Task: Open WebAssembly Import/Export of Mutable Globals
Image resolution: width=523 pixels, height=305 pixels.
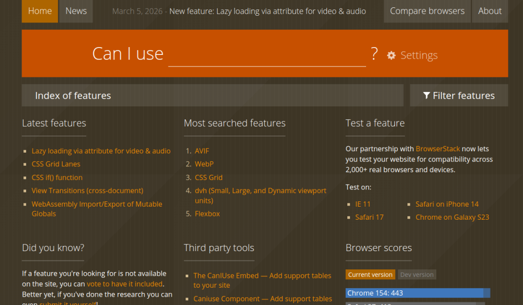Action: [x=97, y=209]
